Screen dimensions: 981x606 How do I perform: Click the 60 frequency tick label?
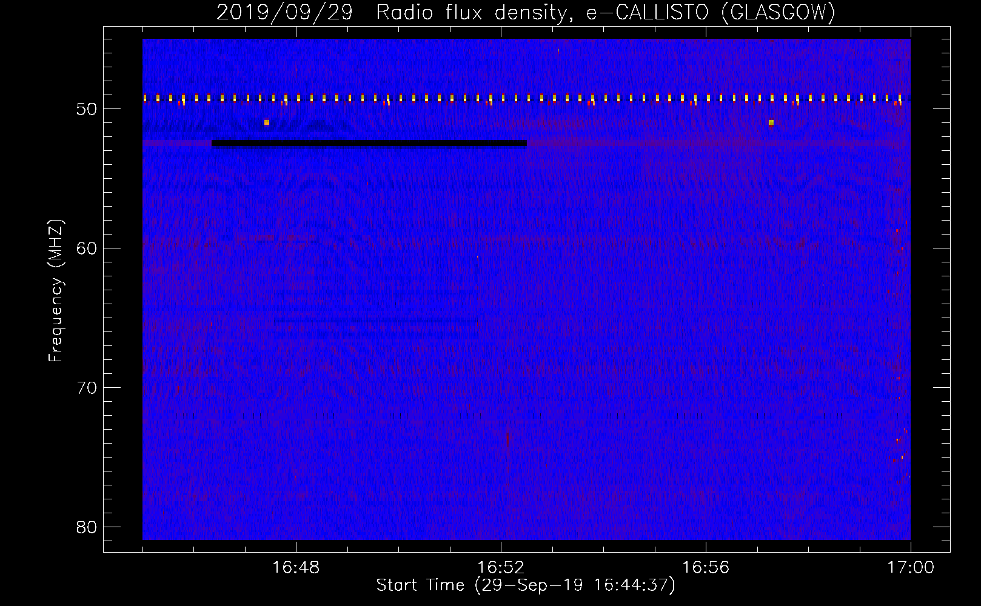pos(87,248)
